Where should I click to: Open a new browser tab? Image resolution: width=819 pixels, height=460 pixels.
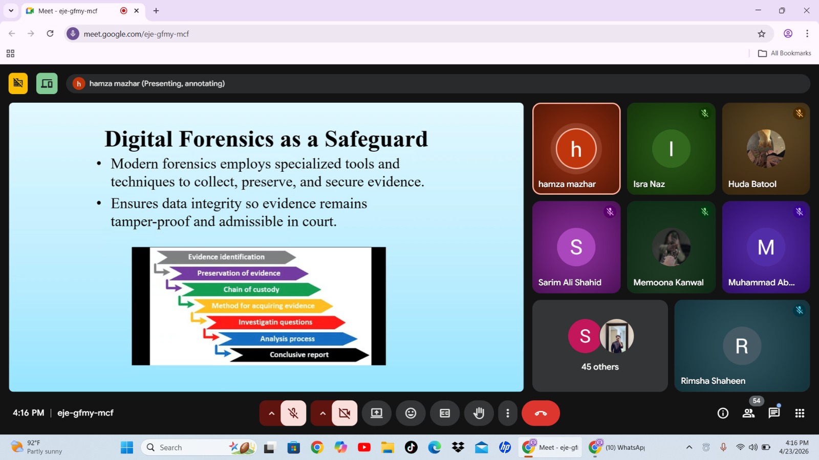point(156,11)
